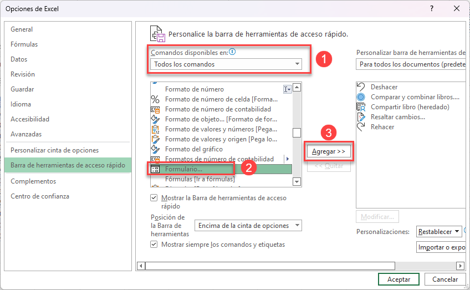The image size is (470, 290).
Task: Select Resaltar cambios... in toolbar list
Action: (411, 117)
